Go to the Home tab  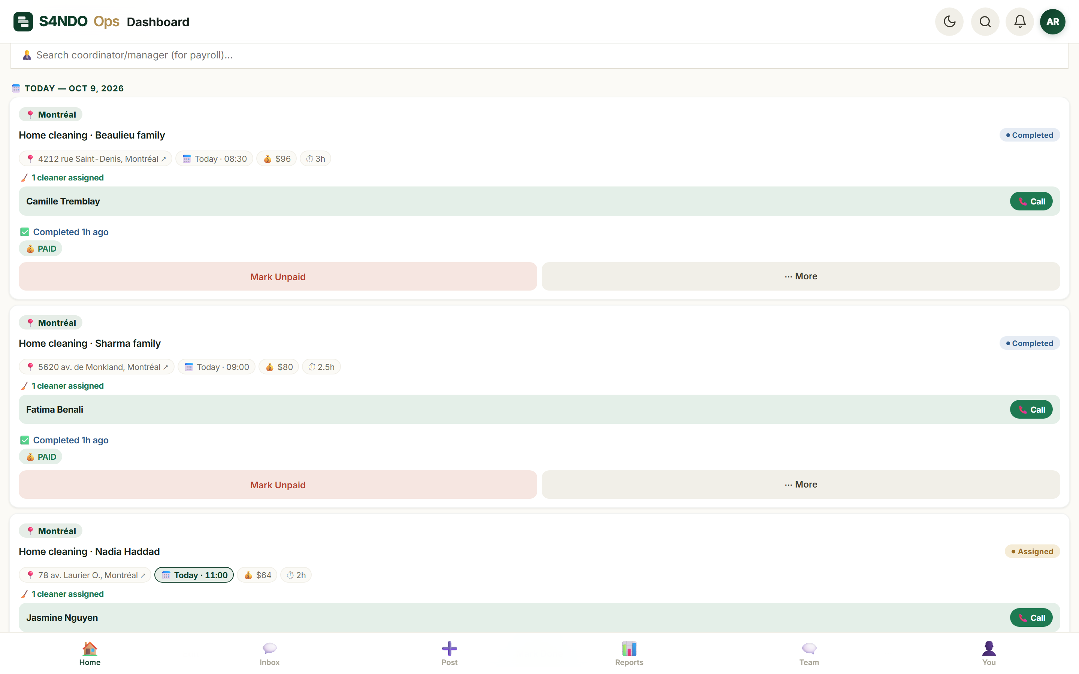(90, 653)
